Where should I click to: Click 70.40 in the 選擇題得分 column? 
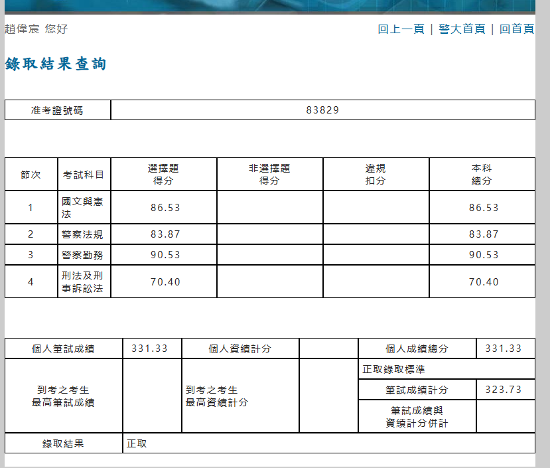click(x=165, y=282)
